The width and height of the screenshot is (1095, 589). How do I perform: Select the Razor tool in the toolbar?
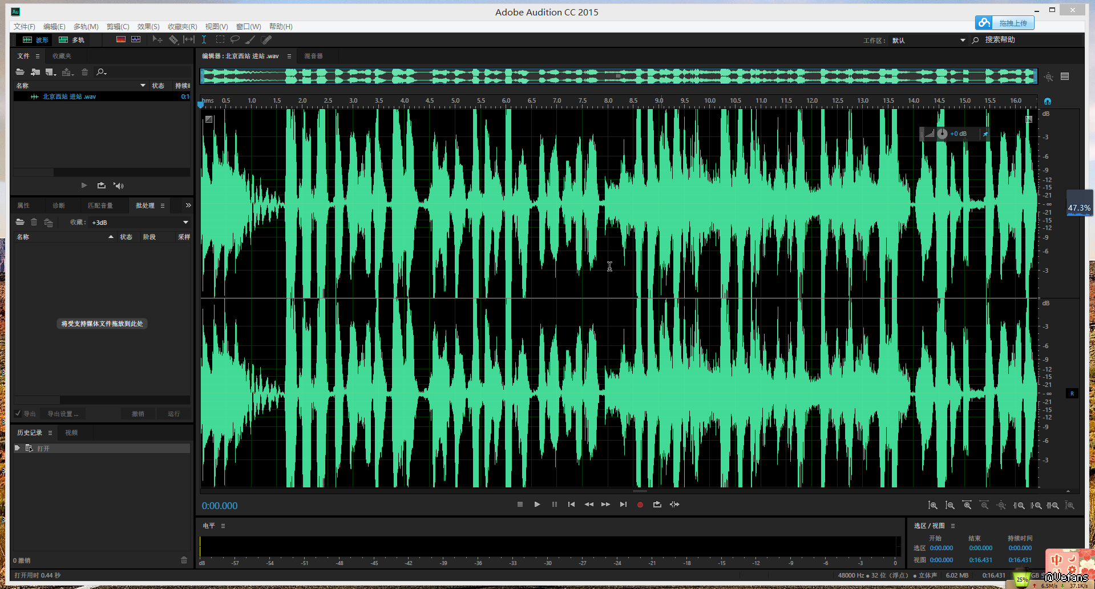[173, 40]
